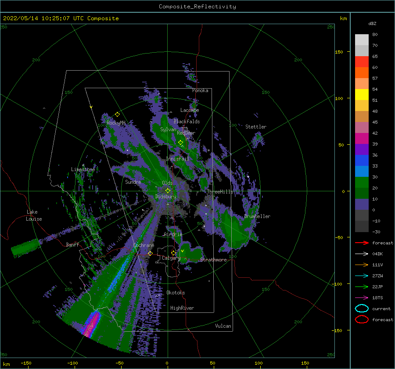Viewport: 395px width, 369px height.
Task: Click the yellow diamond marker above RockyMH
Action: pos(117,115)
